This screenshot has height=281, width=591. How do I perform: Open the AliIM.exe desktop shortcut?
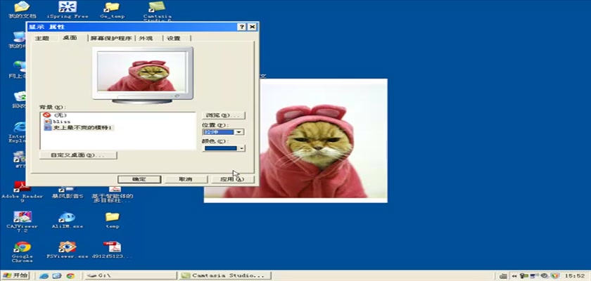(68, 221)
